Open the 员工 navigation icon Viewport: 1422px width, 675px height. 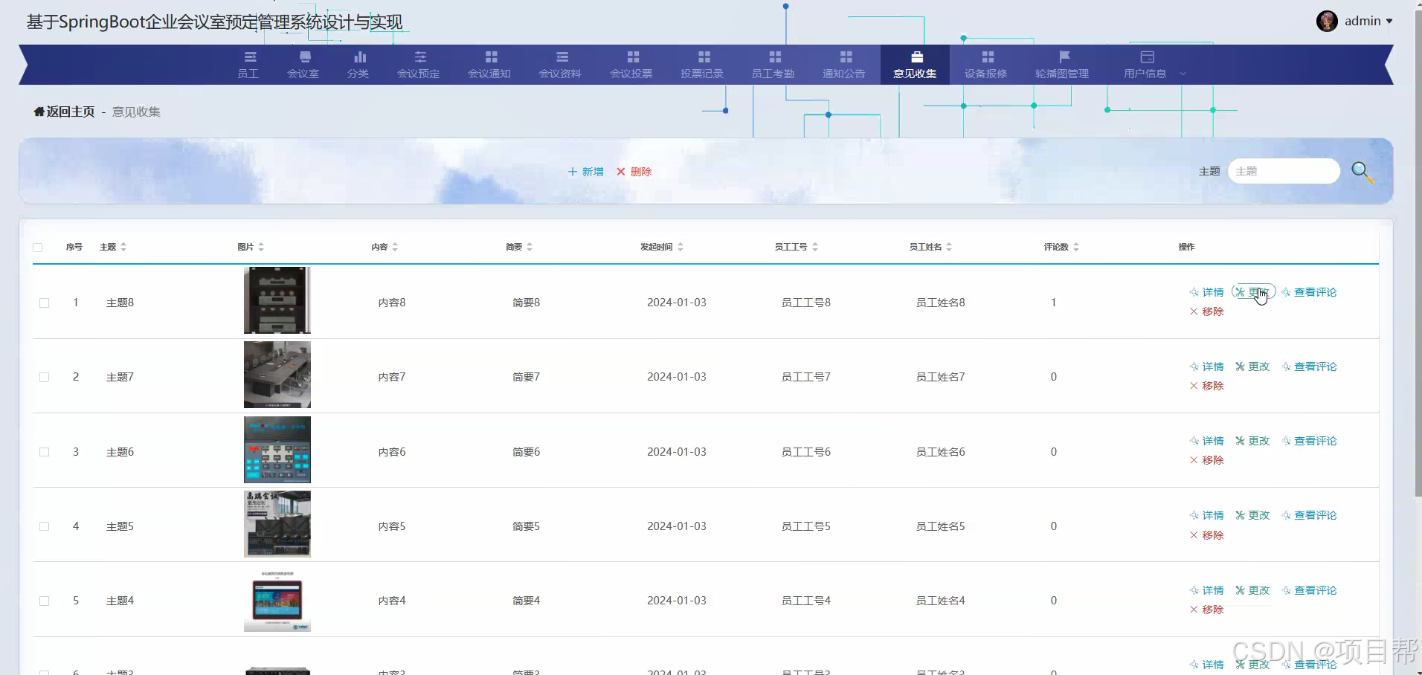[x=250, y=57]
